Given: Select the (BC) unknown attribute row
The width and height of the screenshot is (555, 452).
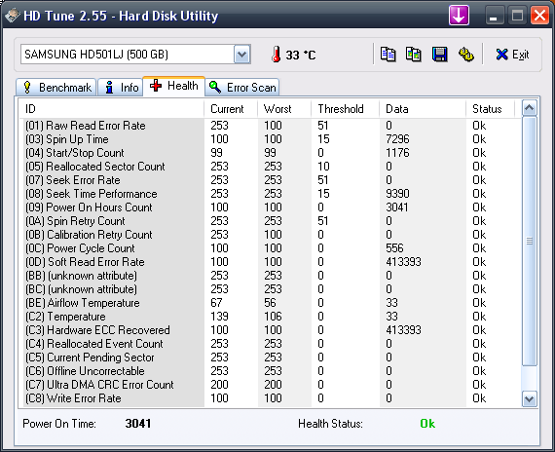Looking at the screenshot, I should coord(270,289).
